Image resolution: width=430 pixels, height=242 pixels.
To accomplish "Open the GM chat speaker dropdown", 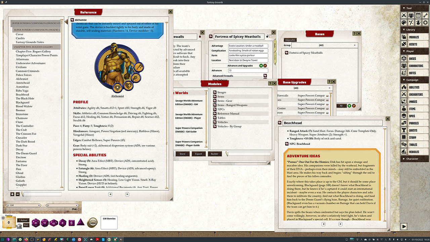I will [24, 205].
